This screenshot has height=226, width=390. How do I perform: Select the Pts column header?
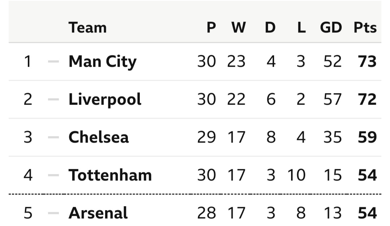tap(365, 27)
